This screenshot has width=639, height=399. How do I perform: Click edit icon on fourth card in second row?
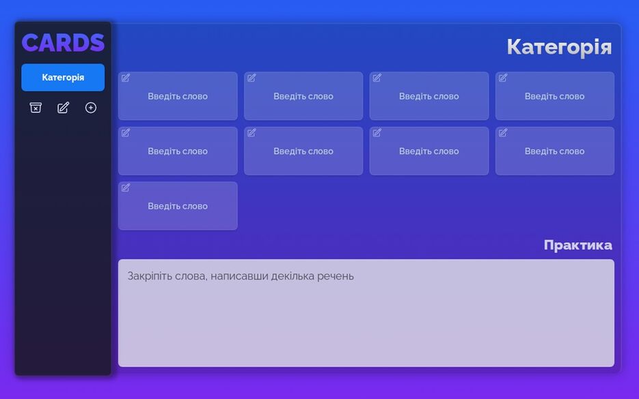click(503, 133)
